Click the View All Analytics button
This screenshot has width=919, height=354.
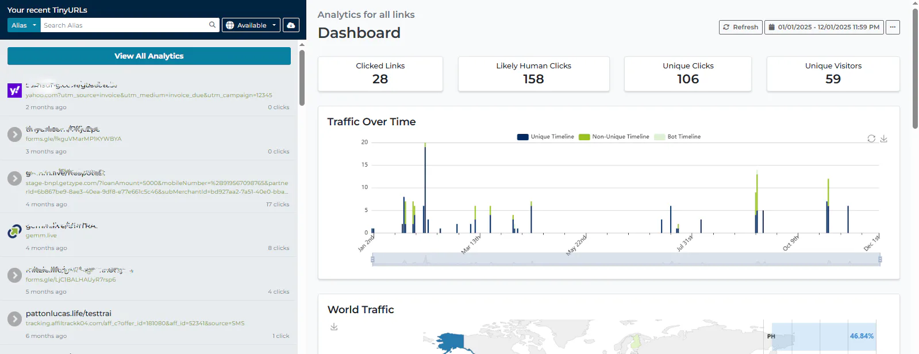149,56
